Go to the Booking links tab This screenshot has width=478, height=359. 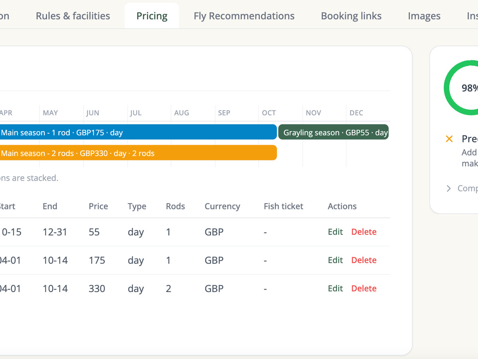point(351,16)
